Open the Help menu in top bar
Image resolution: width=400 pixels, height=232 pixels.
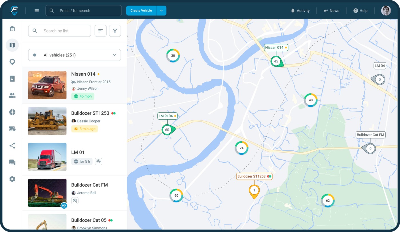360,11
